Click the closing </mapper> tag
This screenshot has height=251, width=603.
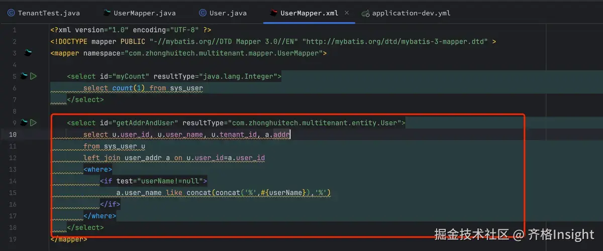(x=69, y=239)
